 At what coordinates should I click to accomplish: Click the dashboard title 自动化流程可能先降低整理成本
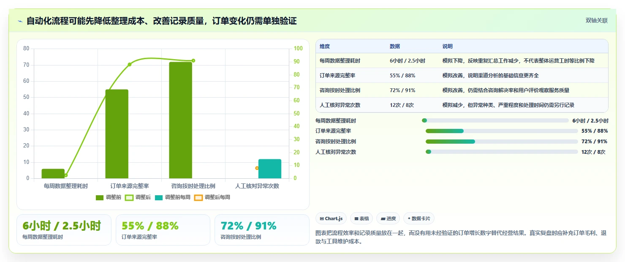(161, 21)
